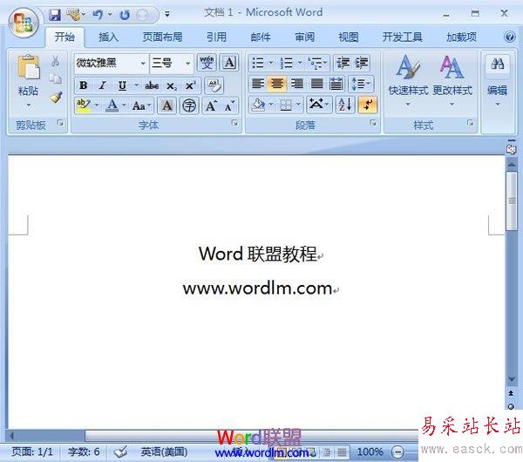Screen dimensions: 523x462
Task: Apply the font color A button
Action: point(112,106)
